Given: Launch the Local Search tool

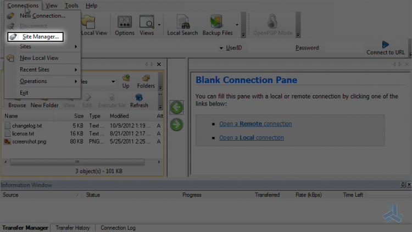Looking at the screenshot, I should 182,25.
